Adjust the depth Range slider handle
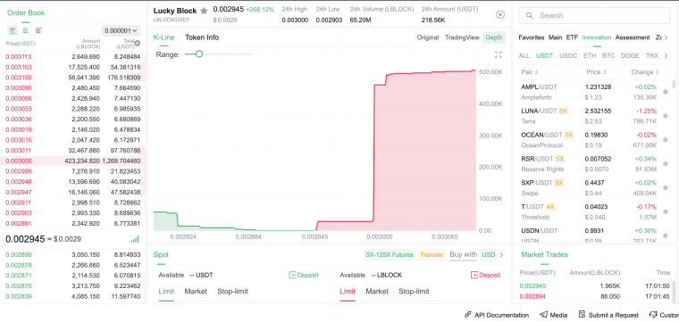The height and width of the screenshot is (322, 679). click(199, 54)
